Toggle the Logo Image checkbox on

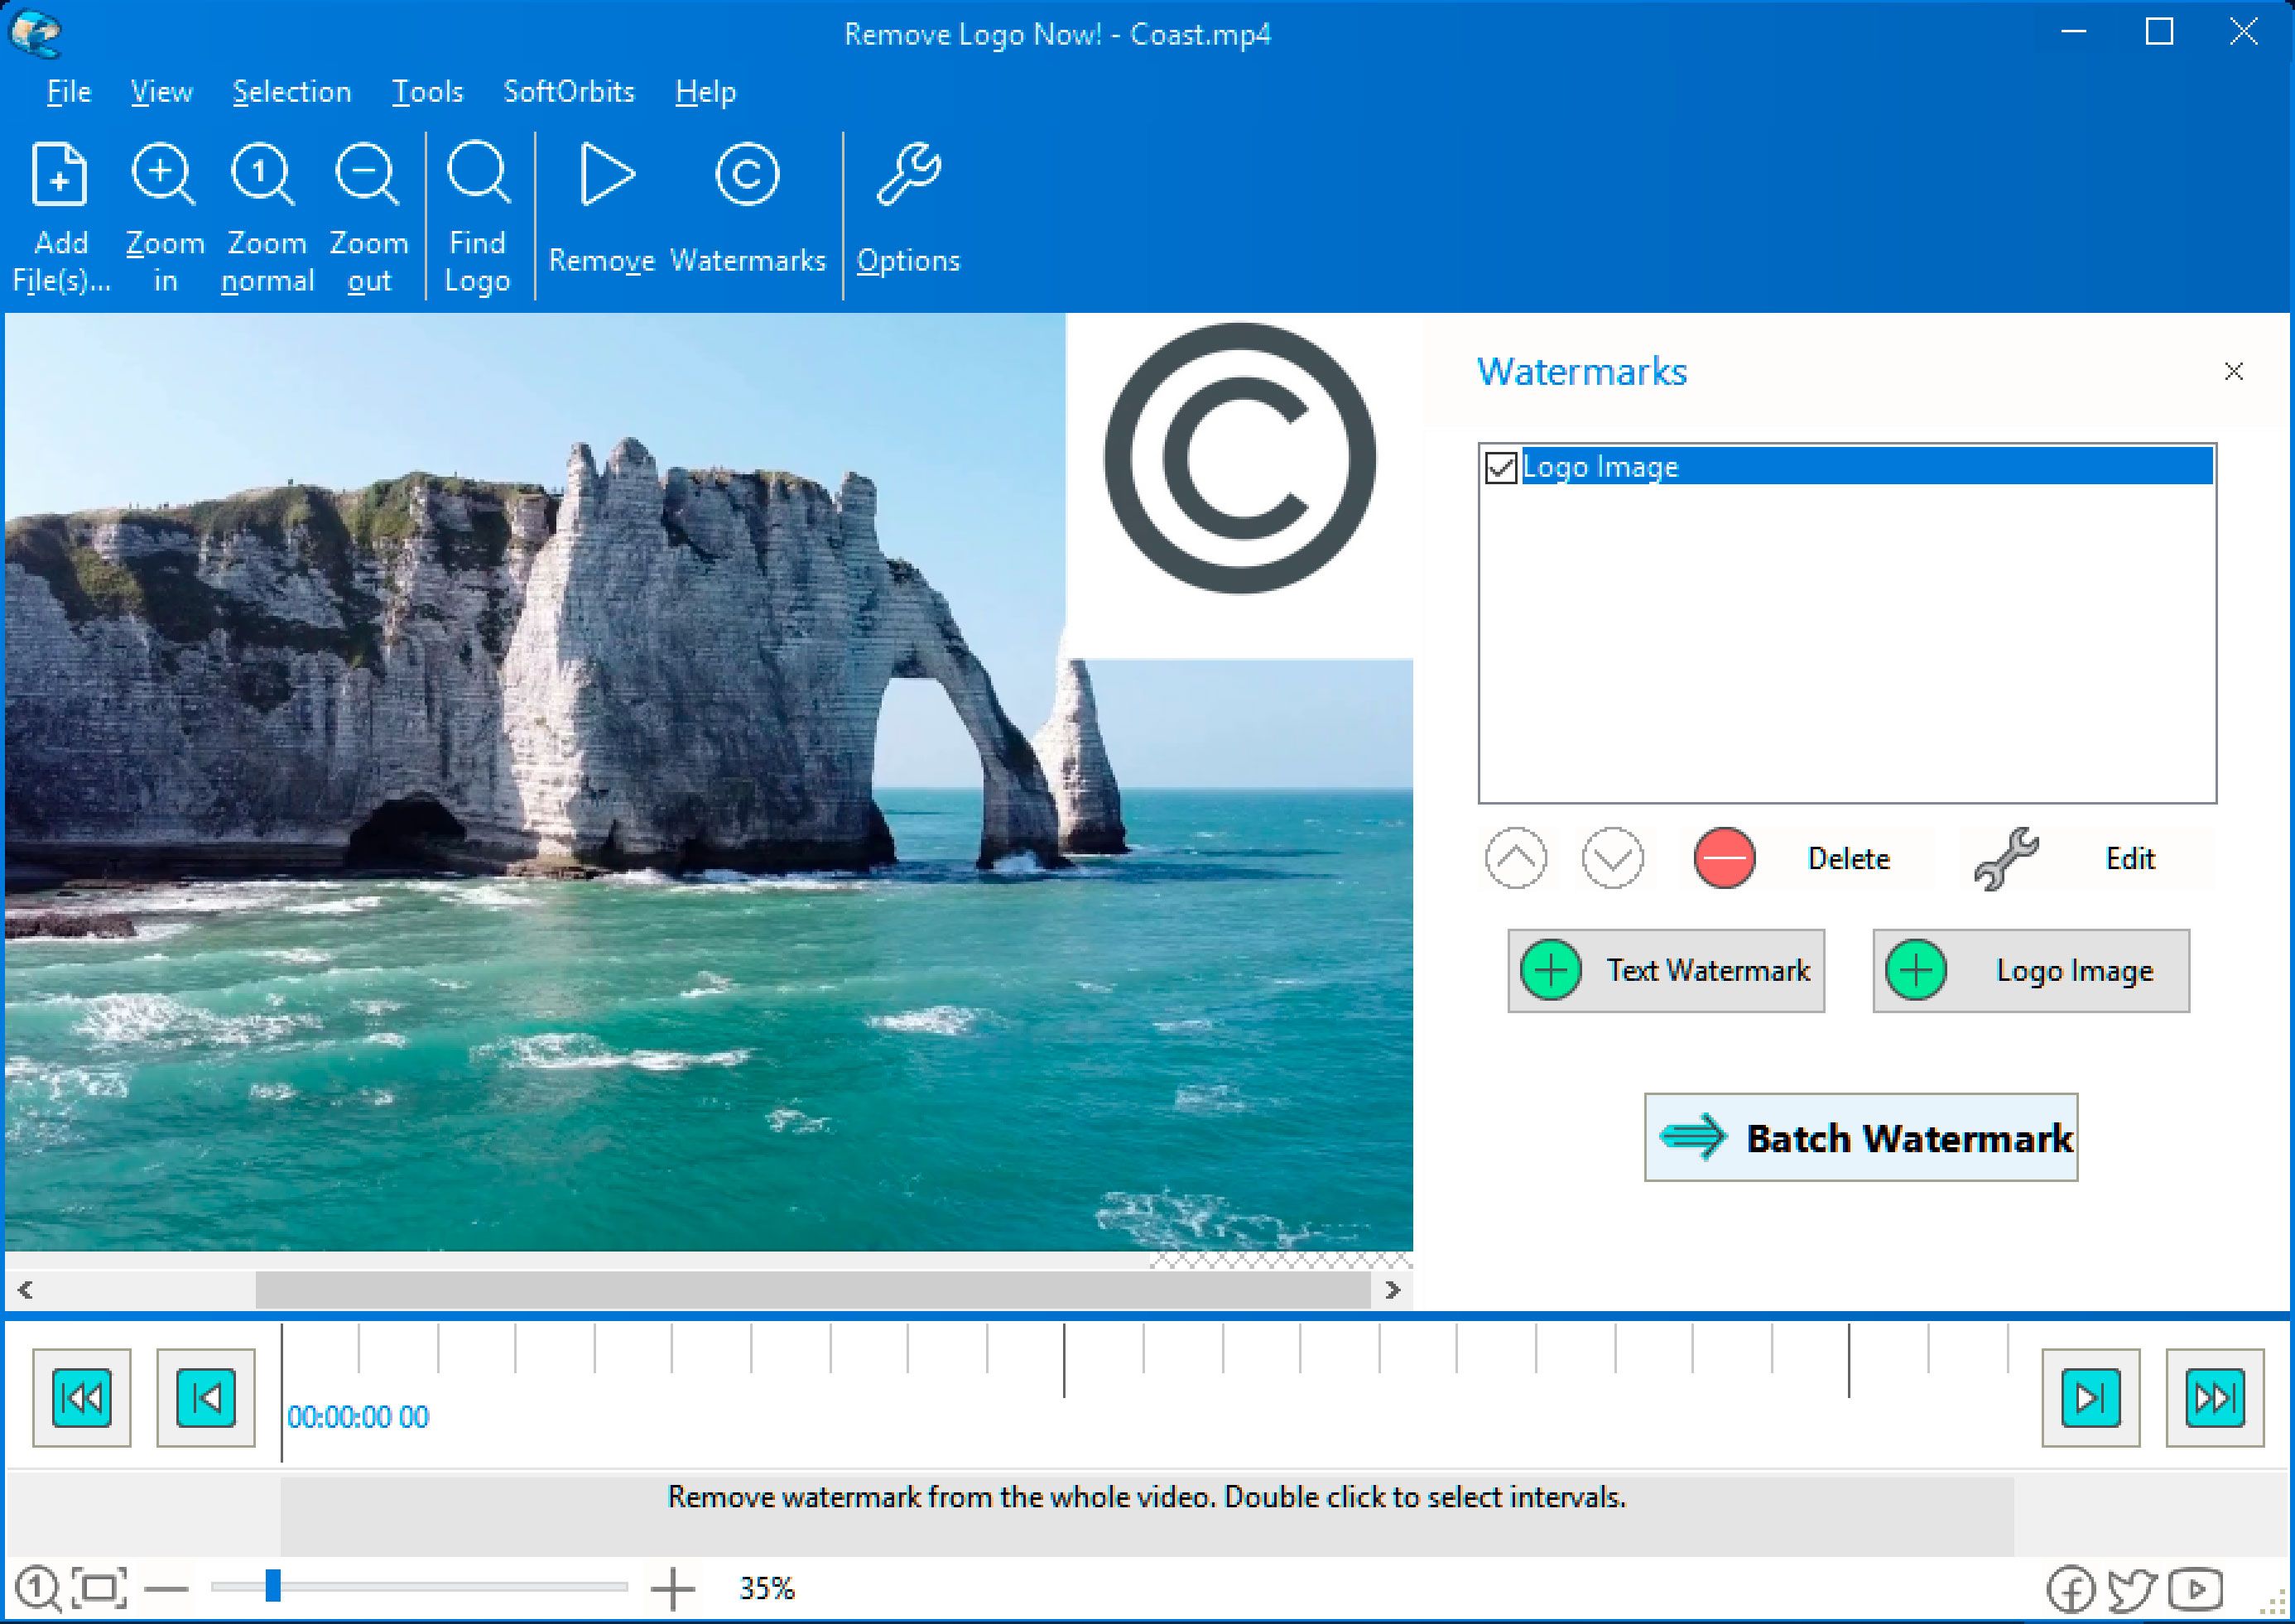[1503, 466]
